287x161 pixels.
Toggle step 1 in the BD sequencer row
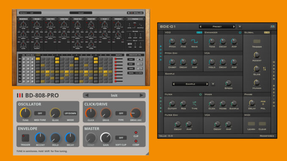coord(38,59)
